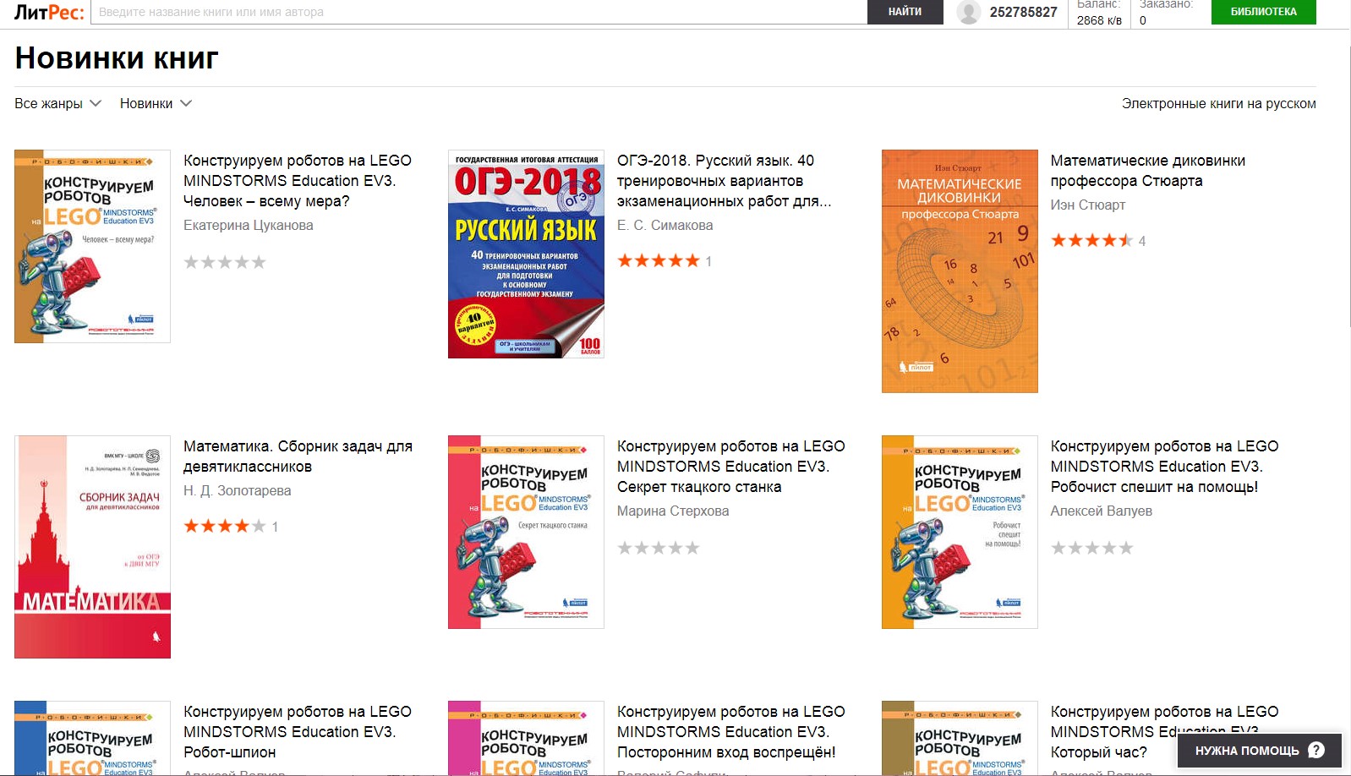Click account number 252785827

click(1023, 12)
